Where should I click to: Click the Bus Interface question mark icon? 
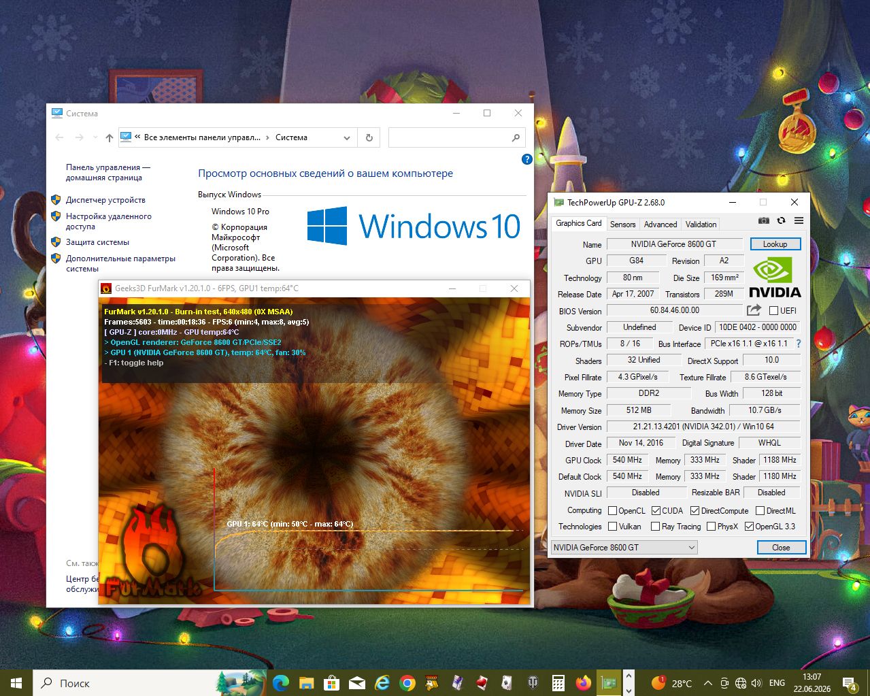(799, 344)
